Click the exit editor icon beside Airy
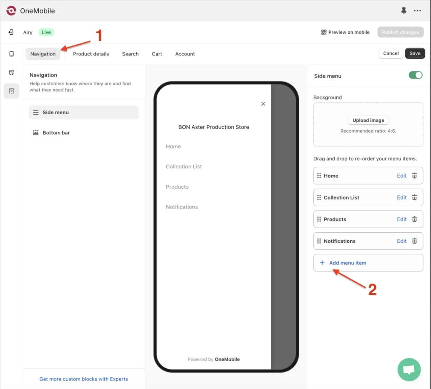This screenshot has height=389, width=431. [x=11, y=32]
